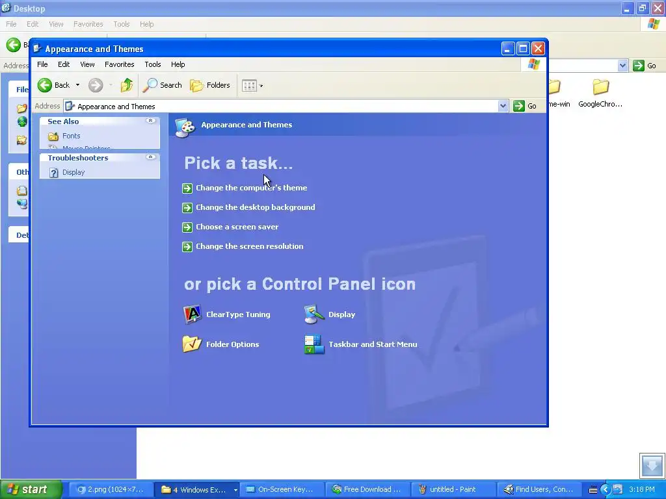Image resolution: width=666 pixels, height=499 pixels.
Task: Open the Display control panel icon
Action: click(314, 314)
